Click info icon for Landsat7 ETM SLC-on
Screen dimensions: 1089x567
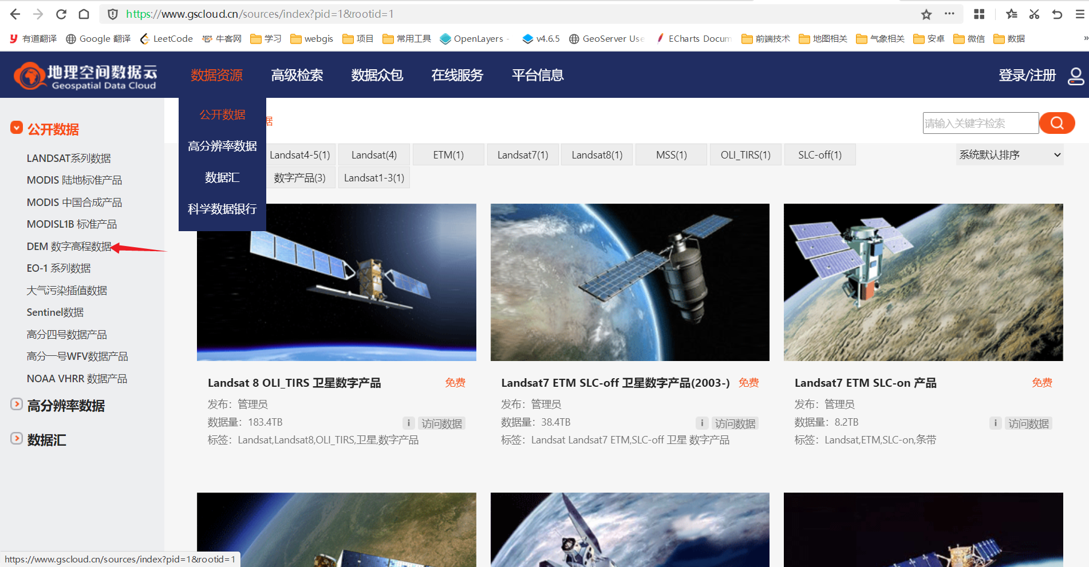click(x=995, y=423)
